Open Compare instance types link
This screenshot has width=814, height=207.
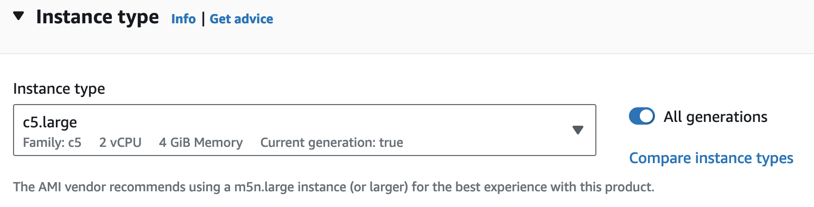(x=711, y=158)
